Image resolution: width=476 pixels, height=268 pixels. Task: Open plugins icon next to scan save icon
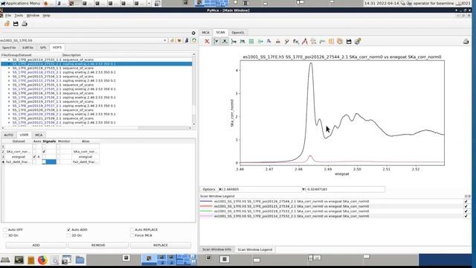click(x=358, y=42)
